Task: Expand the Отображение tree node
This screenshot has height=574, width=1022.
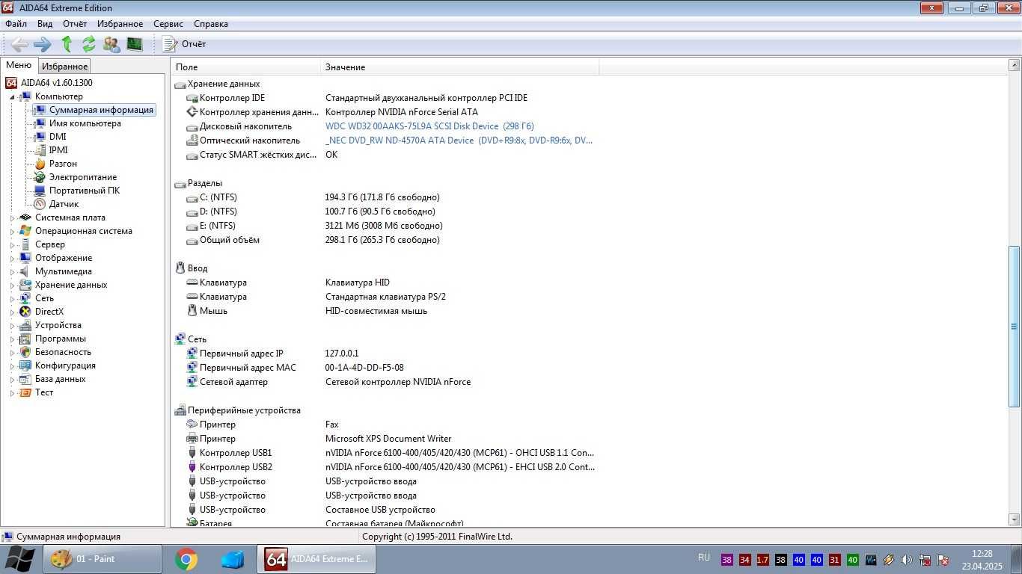Action: 12,259
